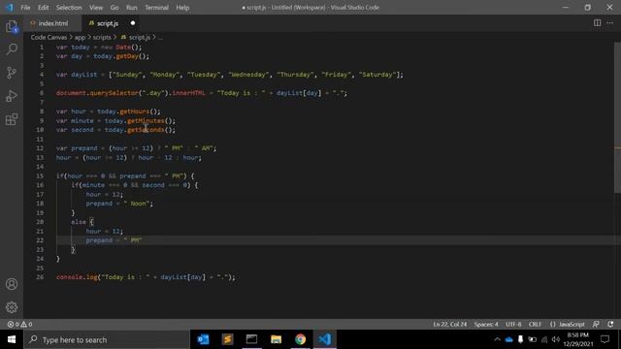The width and height of the screenshot is (621, 349).
Task: Open the volume control tray icon
Action: (x=556, y=339)
